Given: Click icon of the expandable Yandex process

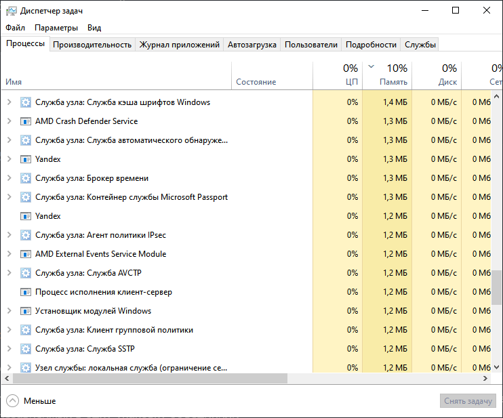Looking at the screenshot, I should click(x=26, y=159).
